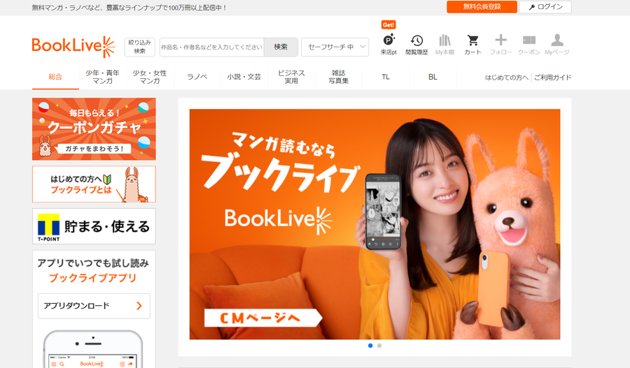Select the ビジネス実用 tab
Viewport: 630px width, 368px height.
[x=291, y=77]
